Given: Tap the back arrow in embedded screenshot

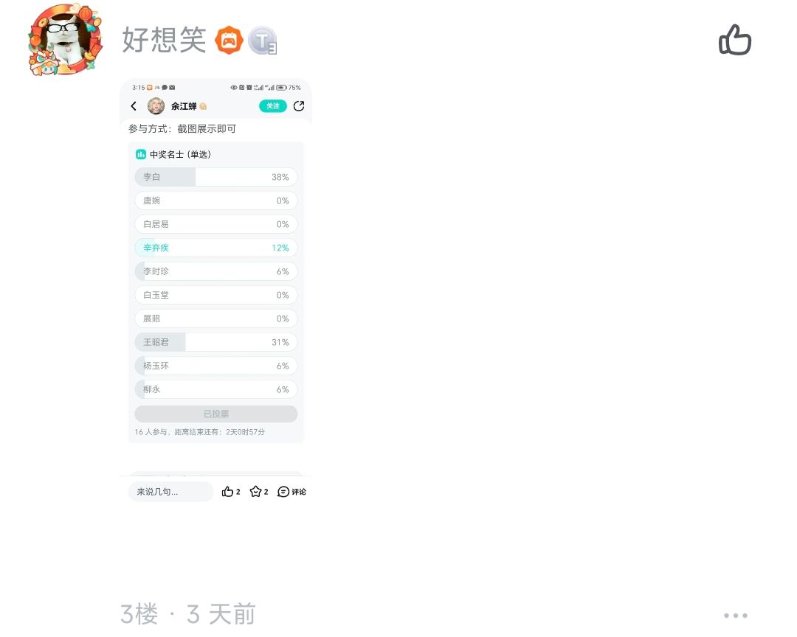Looking at the screenshot, I should pyautogui.click(x=134, y=105).
